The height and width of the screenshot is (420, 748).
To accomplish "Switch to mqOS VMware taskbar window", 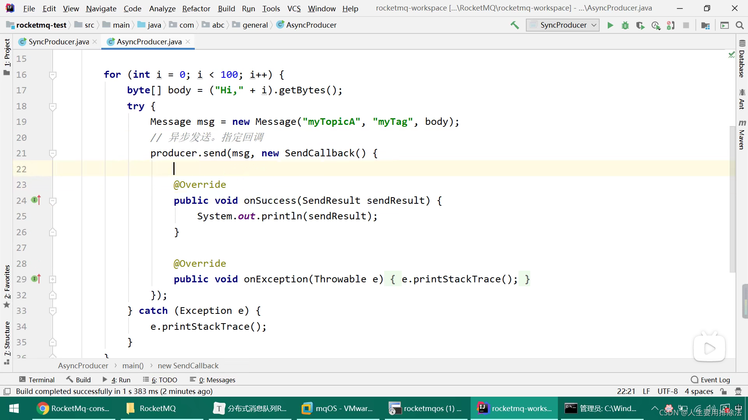I will coord(337,408).
